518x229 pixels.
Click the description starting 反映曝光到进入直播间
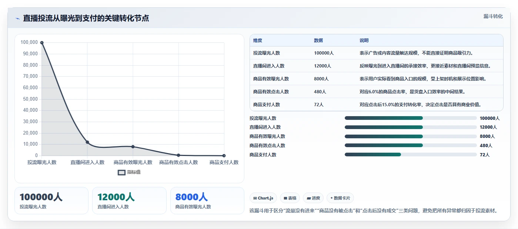click(x=425, y=66)
